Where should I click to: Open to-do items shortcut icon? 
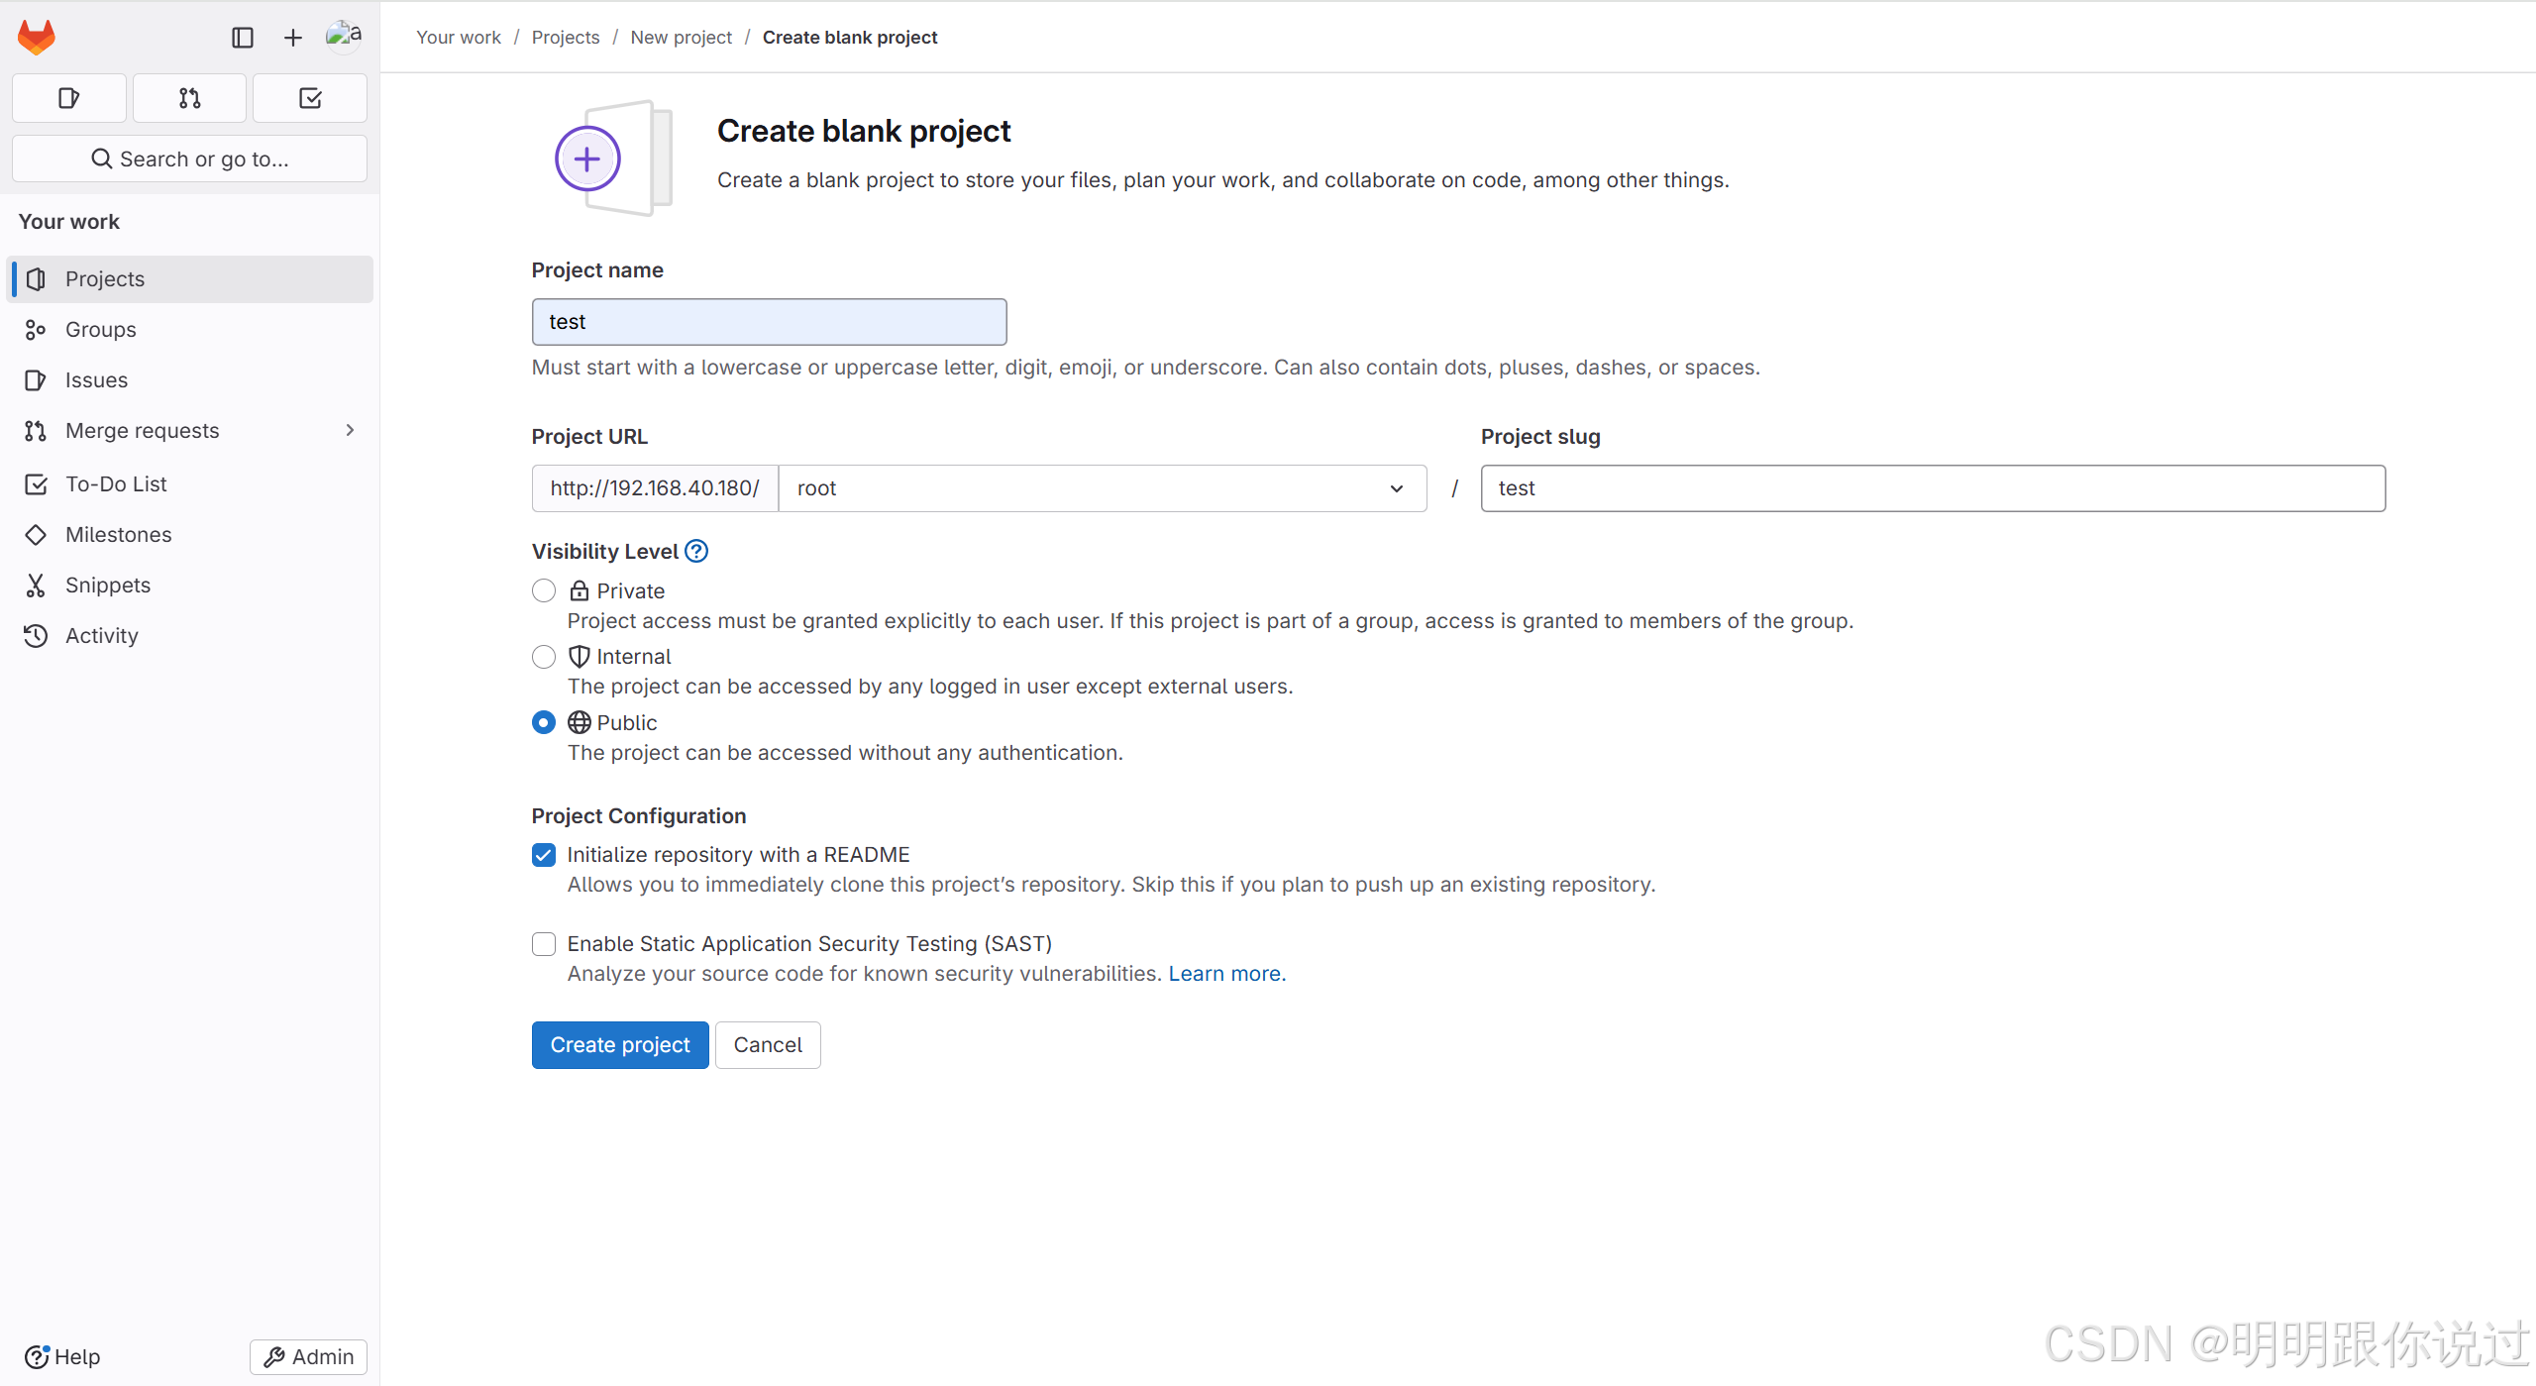310,98
